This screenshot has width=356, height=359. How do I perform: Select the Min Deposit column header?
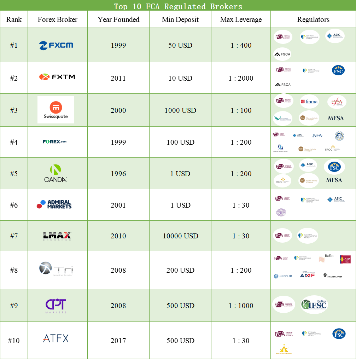[180, 19]
